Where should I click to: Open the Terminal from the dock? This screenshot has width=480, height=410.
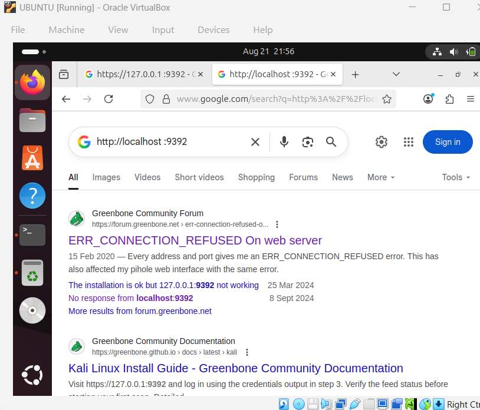(32, 235)
